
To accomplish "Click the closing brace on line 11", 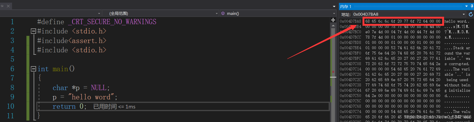I will 39,115.
